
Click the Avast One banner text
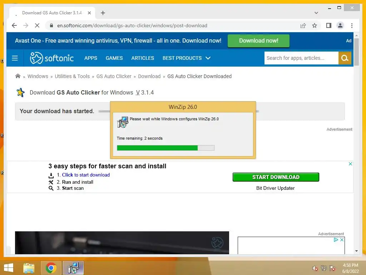coord(118,41)
